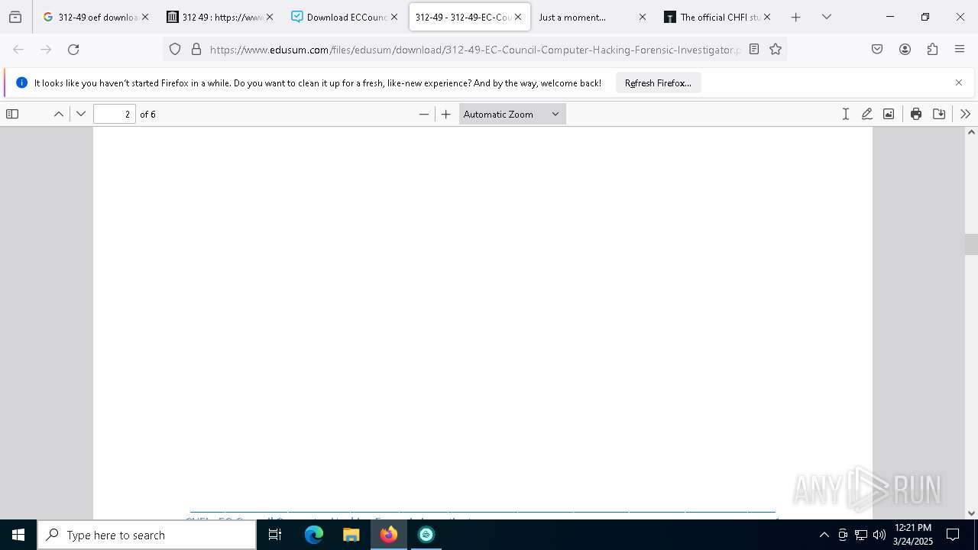This screenshot has height=550, width=978.
Task: Save the PDF document
Action: pos(939,114)
